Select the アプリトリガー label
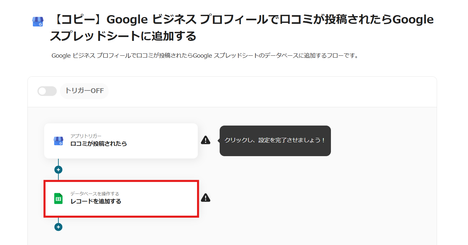The width and height of the screenshot is (468, 245). click(x=86, y=136)
